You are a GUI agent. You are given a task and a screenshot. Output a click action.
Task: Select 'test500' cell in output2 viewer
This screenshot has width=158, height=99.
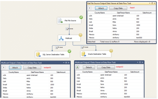(x=133, y=97)
